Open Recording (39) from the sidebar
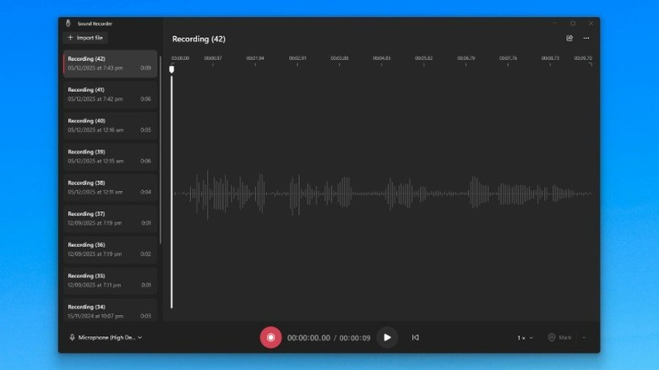Screen dimensions: 659x370 110,156
